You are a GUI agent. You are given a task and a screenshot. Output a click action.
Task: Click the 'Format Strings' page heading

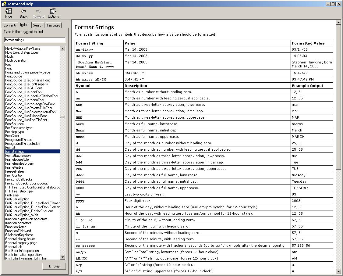point(94,27)
